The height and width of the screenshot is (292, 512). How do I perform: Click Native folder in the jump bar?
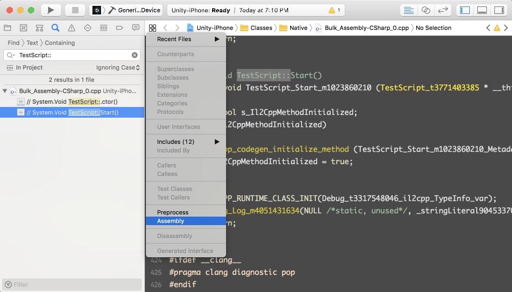click(x=293, y=28)
